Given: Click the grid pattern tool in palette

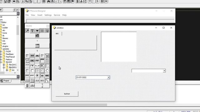Looking at the screenshot, I should tap(42, 31).
